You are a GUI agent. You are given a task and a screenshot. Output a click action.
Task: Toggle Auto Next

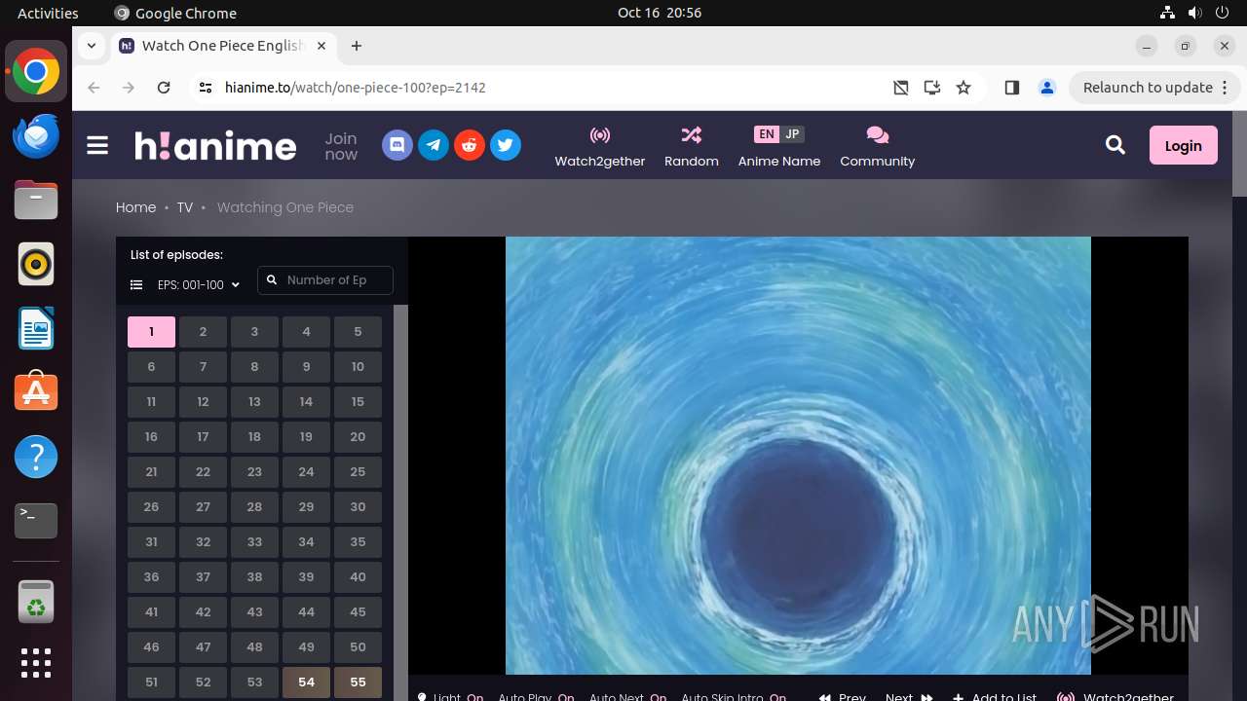pos(628,697)
